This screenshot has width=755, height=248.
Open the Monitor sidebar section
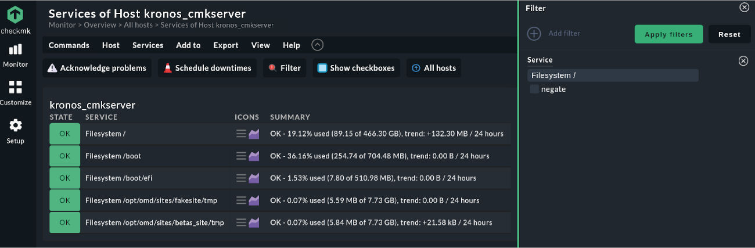coord(16,56)
